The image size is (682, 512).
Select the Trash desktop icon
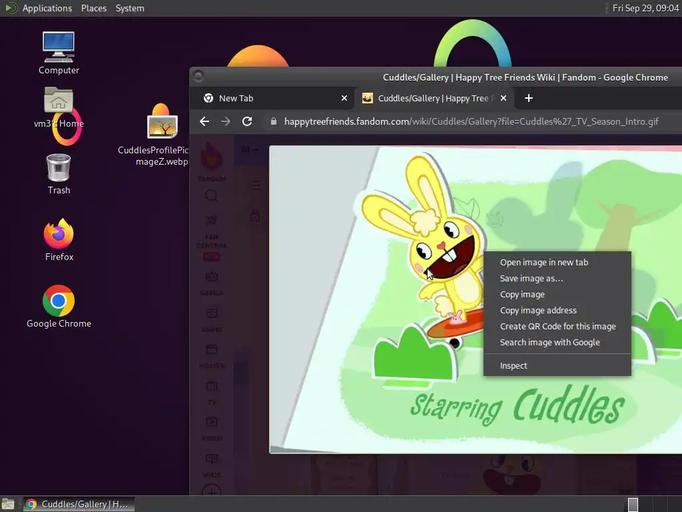[x=59, y=174]
